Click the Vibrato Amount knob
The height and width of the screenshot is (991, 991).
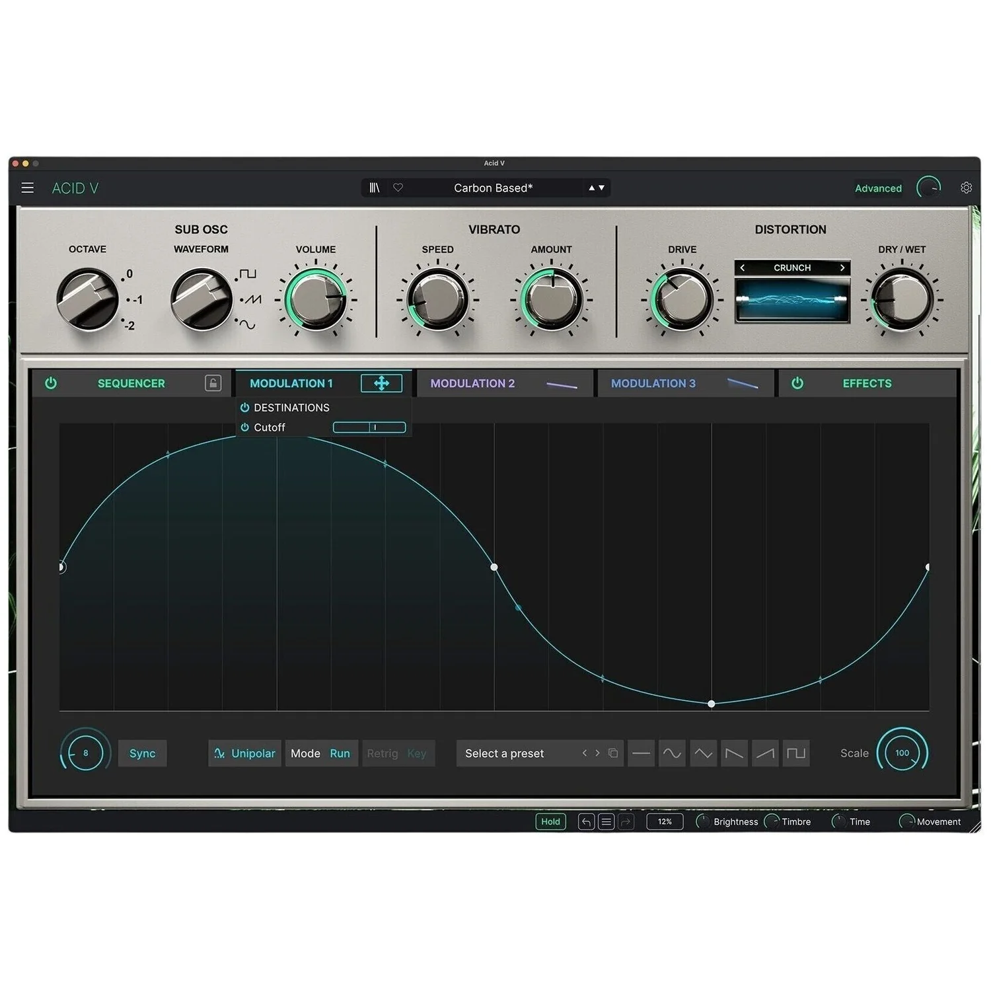(x=551, y=299)
